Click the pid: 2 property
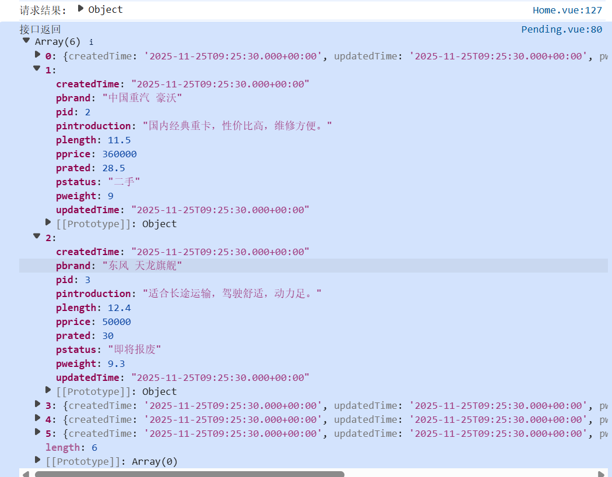This screenshot has height=477, width=612. [73, 112]
